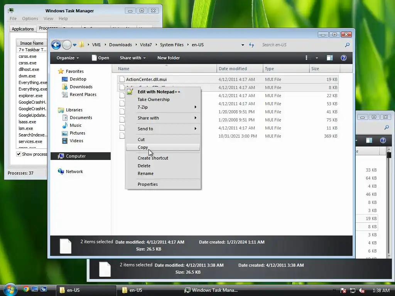The height and width of the screenshot is (296, 395).
Task: Click help icon in the back Explorer window
Action: 383,140
